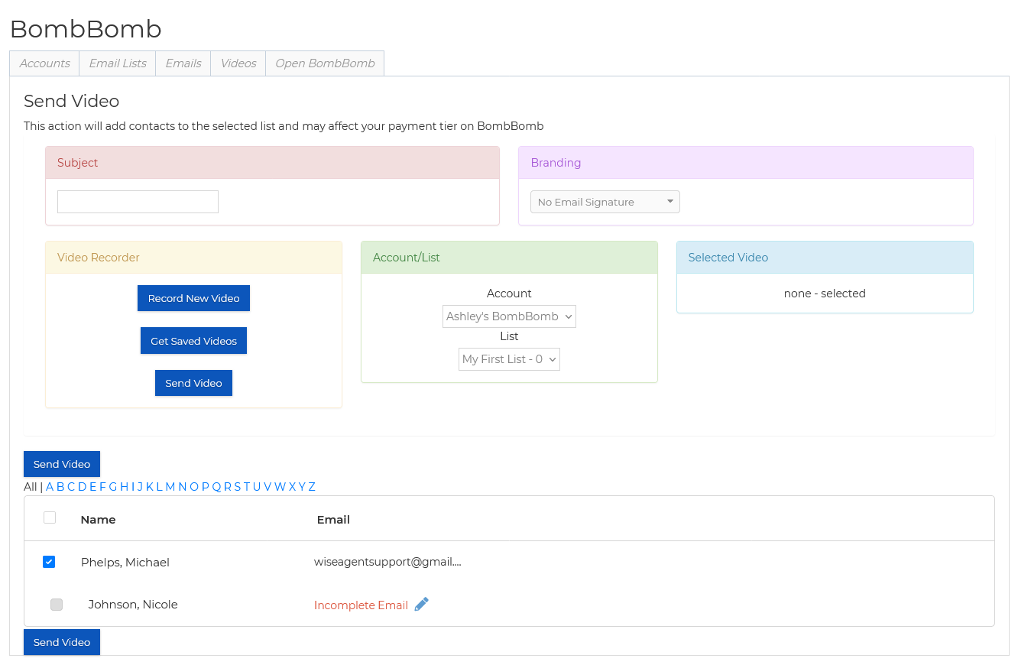The height and width of the screenshot is (665, 1018).
Task: Filter contacts by letter W
Action: click(x=280, y=487)
